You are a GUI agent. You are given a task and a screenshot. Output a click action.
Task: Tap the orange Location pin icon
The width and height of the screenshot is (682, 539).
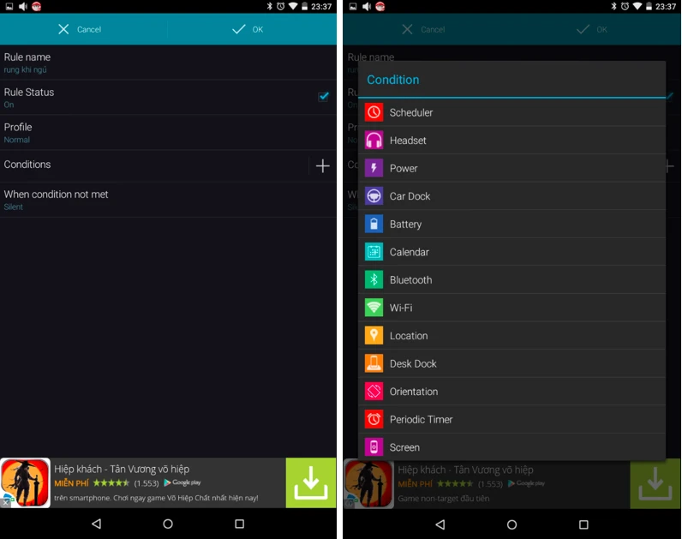coord(374,335)
